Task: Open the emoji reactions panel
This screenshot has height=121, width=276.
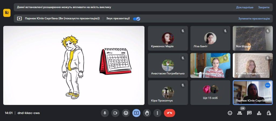Action: [x=126, y=113]
